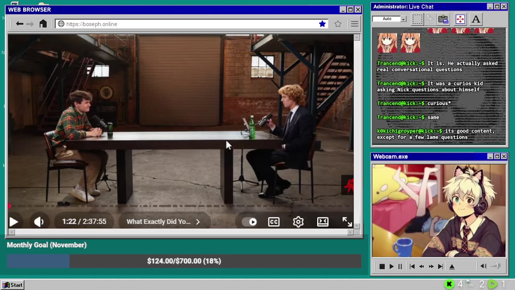515x290 pixels.
Task: Open the Auto dropdown in Live Chat
Action: pos(403,19)
